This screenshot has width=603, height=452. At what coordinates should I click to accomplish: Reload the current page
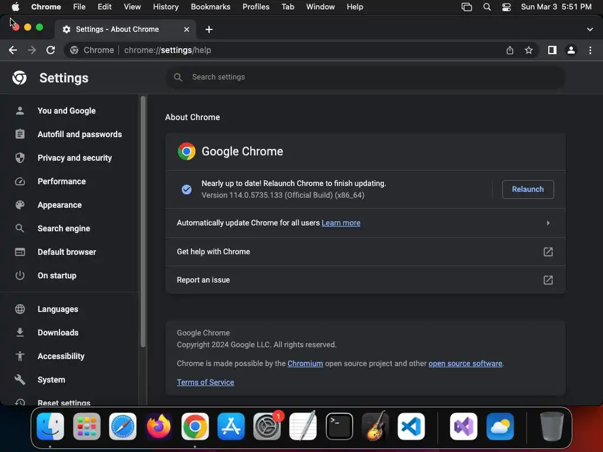(x=51, y=50)
